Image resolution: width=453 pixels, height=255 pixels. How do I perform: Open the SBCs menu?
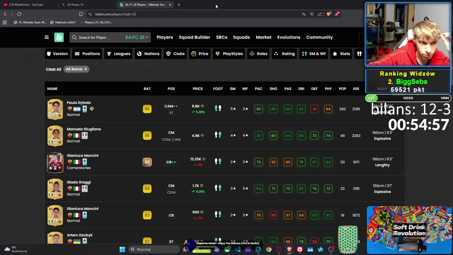coord(222,37)
